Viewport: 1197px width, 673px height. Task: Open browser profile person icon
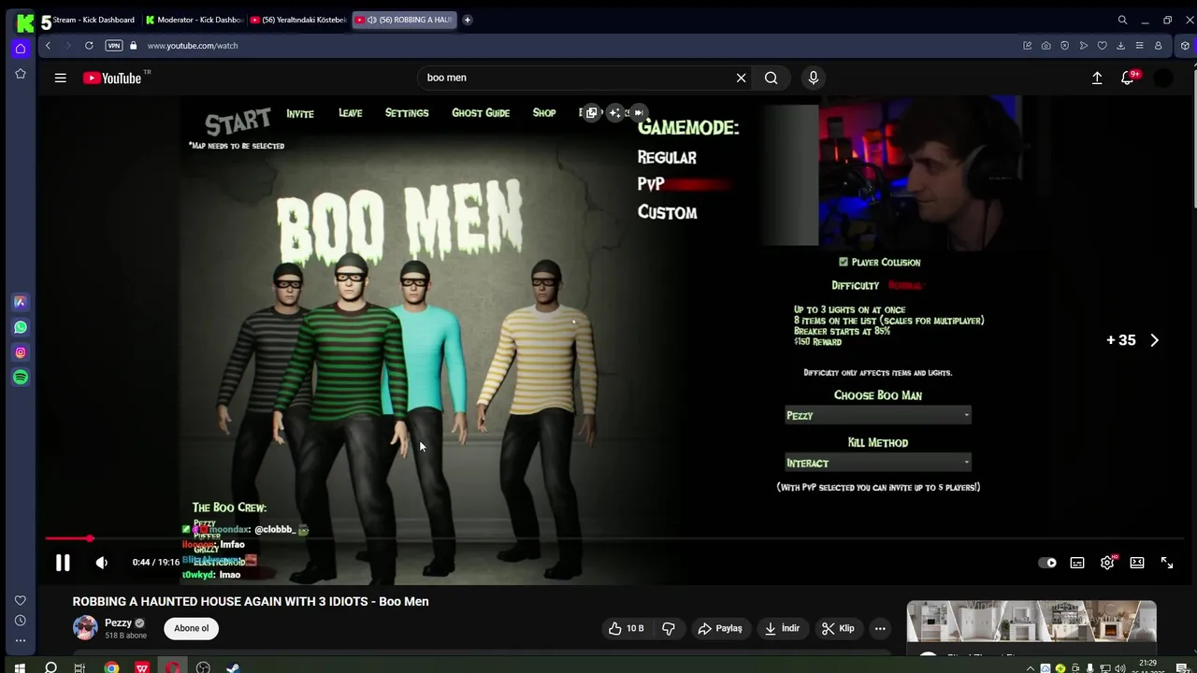tap(1158, 45)
